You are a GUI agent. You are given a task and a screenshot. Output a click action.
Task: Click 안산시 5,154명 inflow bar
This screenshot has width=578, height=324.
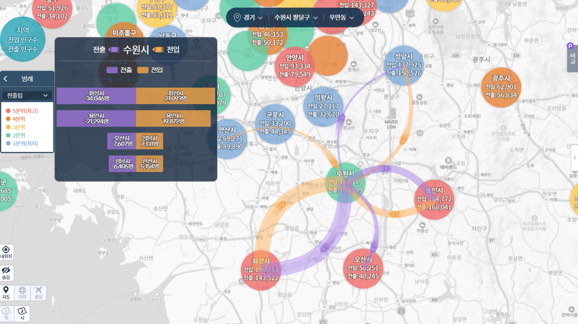tap(150, 164)
